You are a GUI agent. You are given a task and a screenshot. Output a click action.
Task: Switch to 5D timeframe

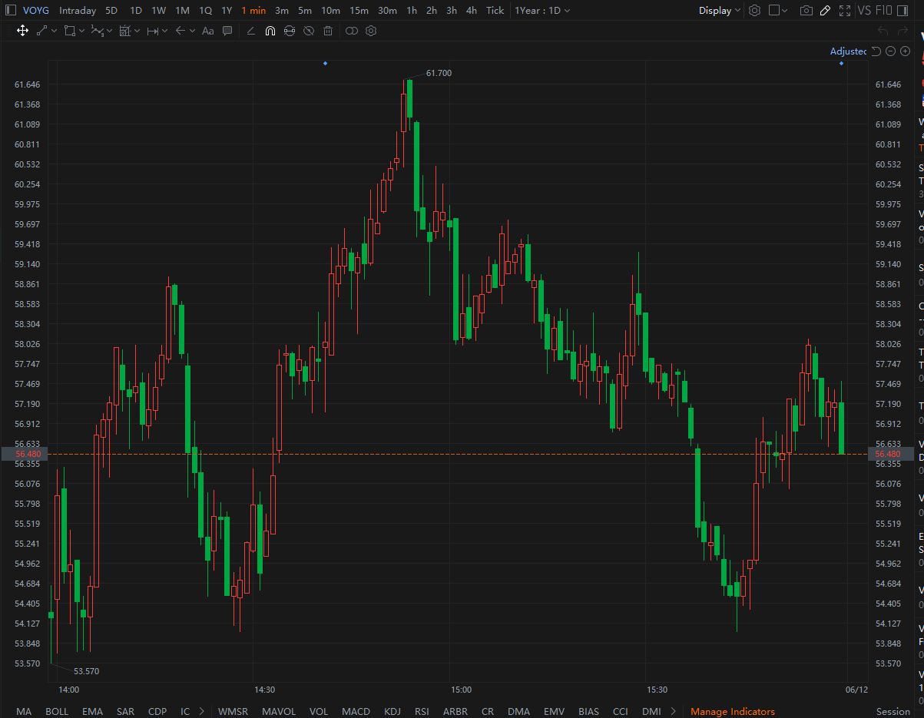coord(111,11)
